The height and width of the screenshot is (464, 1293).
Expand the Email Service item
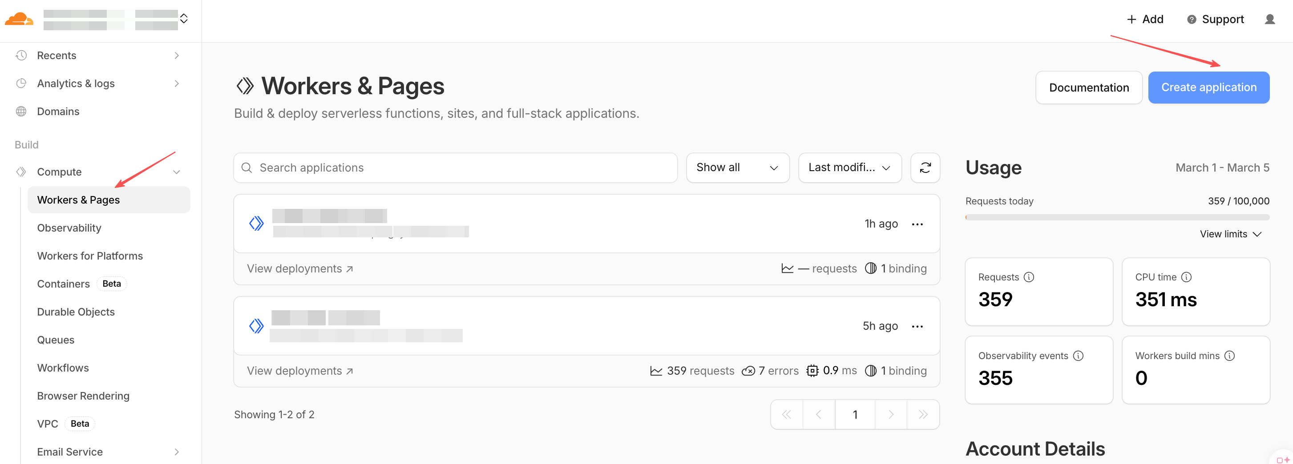click(x=177, y=452)
